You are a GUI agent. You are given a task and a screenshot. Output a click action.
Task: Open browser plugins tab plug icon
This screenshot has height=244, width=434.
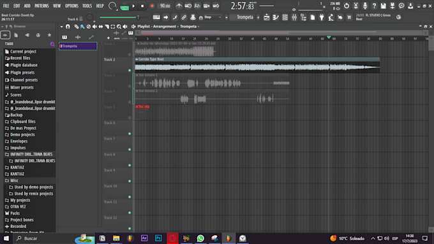[x=27, y=35]
